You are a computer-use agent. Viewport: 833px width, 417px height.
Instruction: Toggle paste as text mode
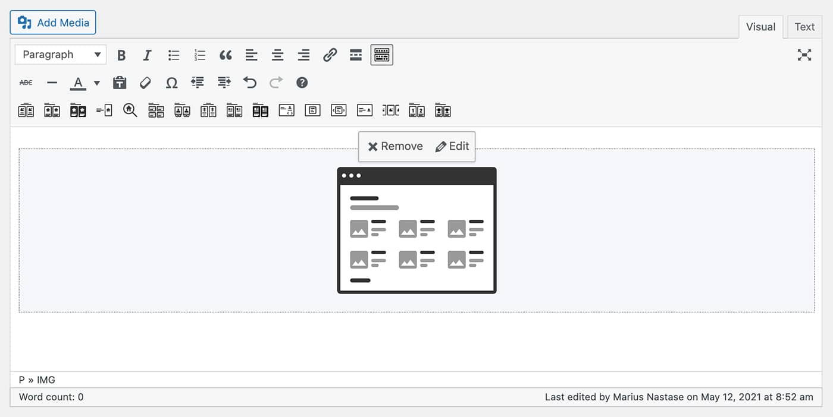[x=120, y=83]
